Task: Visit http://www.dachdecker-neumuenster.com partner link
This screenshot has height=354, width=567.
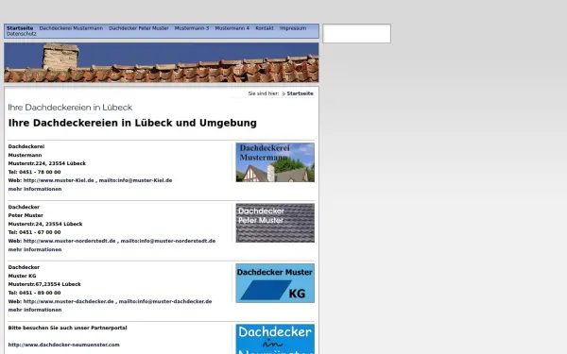Action: (x=64, y=345)
